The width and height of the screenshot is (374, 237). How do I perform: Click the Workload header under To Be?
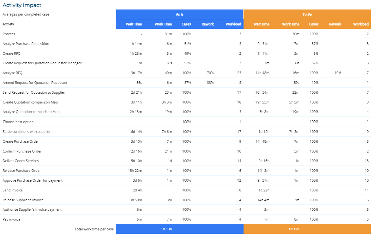361,24
